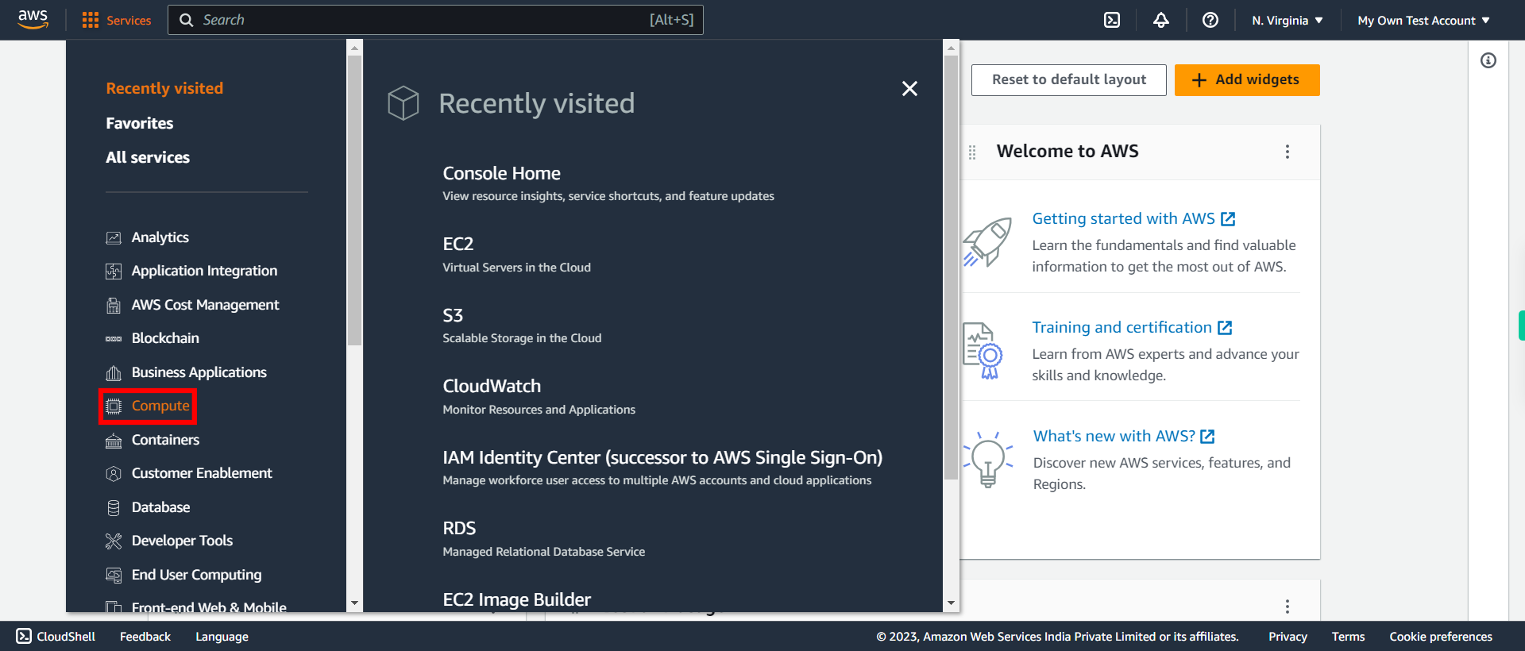Open the Developer Tools category
This screenshot has width=1525, height=651.
182,541
